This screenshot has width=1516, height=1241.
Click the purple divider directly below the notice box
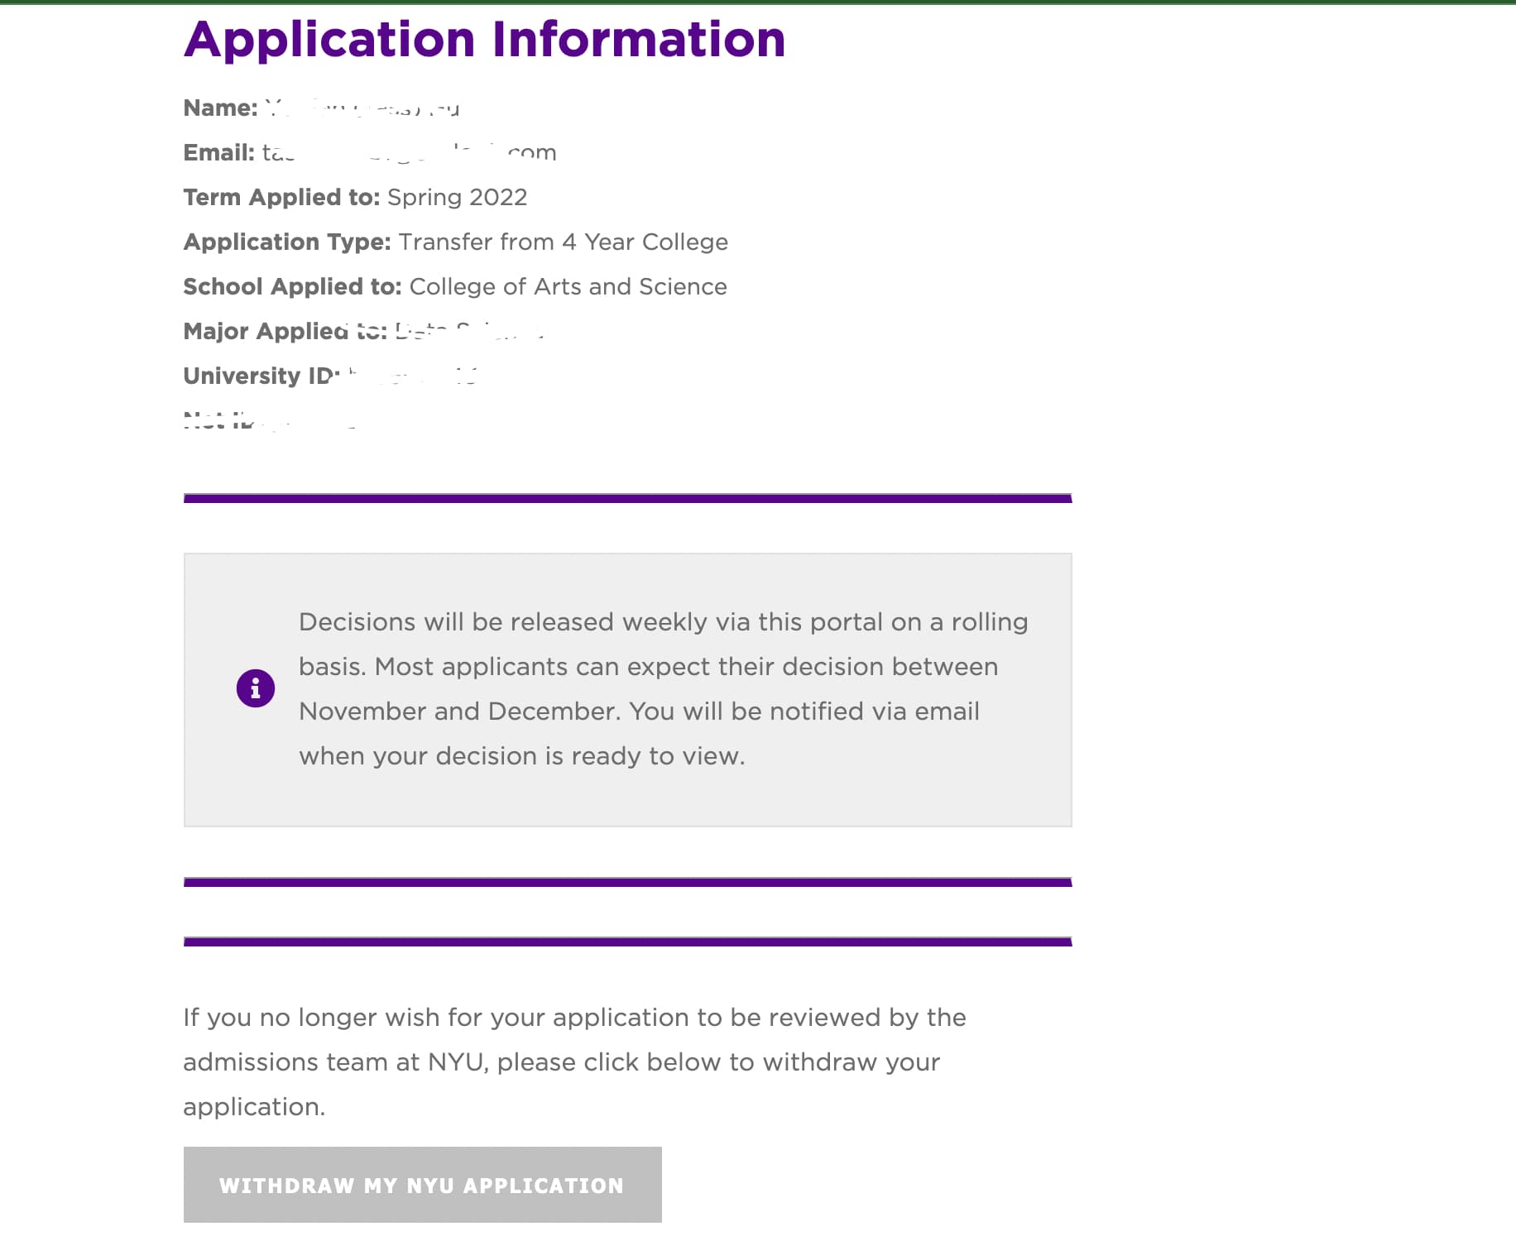point(627,882)
